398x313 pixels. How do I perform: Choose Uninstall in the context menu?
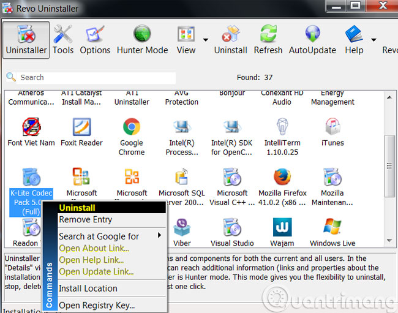coord(111,208)
